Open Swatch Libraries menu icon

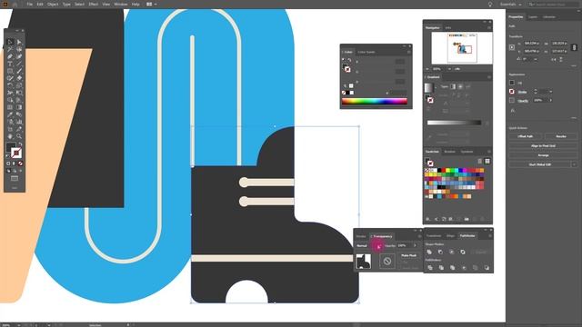click(428, 219)
